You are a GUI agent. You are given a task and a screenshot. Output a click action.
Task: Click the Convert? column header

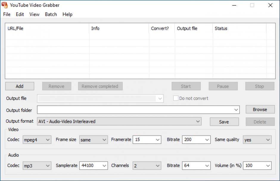pos(162,28)
